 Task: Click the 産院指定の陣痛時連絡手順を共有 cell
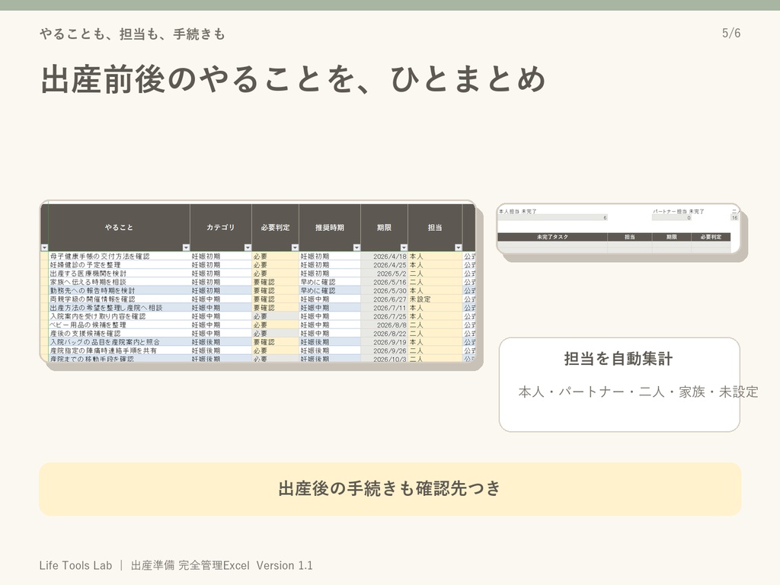[119, 350]
